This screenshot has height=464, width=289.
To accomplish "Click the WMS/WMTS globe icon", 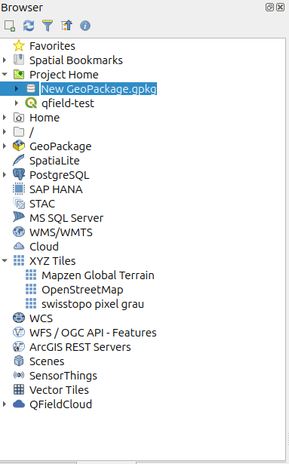I will coord(19,232).
